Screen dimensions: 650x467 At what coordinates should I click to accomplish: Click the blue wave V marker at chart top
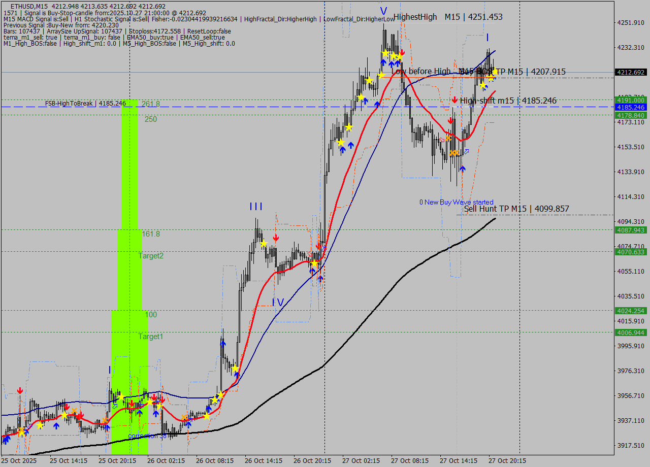tap(383, 11)
